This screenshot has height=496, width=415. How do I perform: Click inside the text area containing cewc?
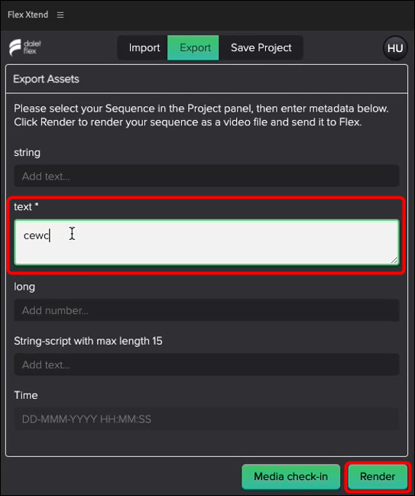click(x=206, y=242)
